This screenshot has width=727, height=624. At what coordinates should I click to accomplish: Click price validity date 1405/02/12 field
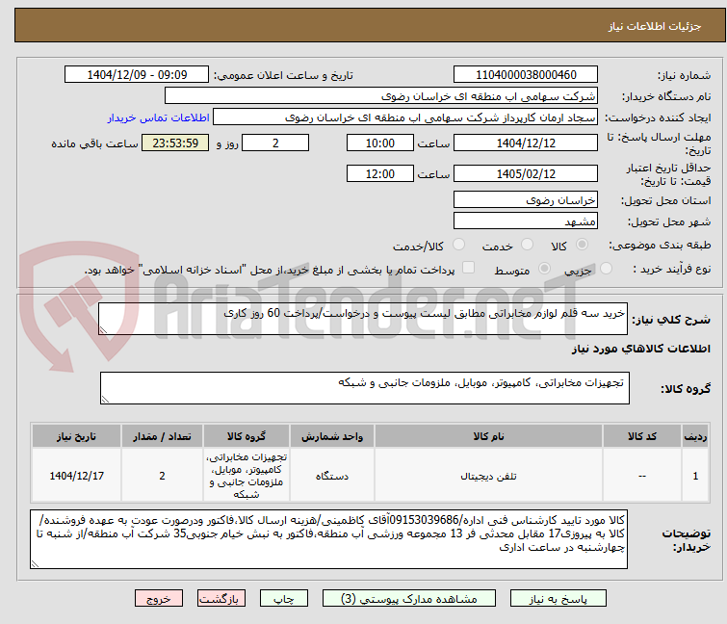tap(526, 173)
